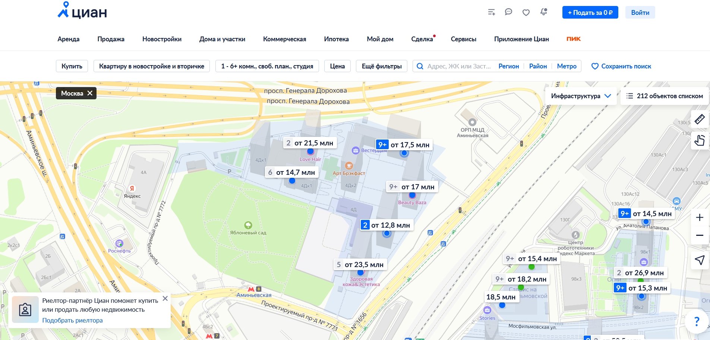Open map marker от 14,7 млн

click(x=292, y=172)
